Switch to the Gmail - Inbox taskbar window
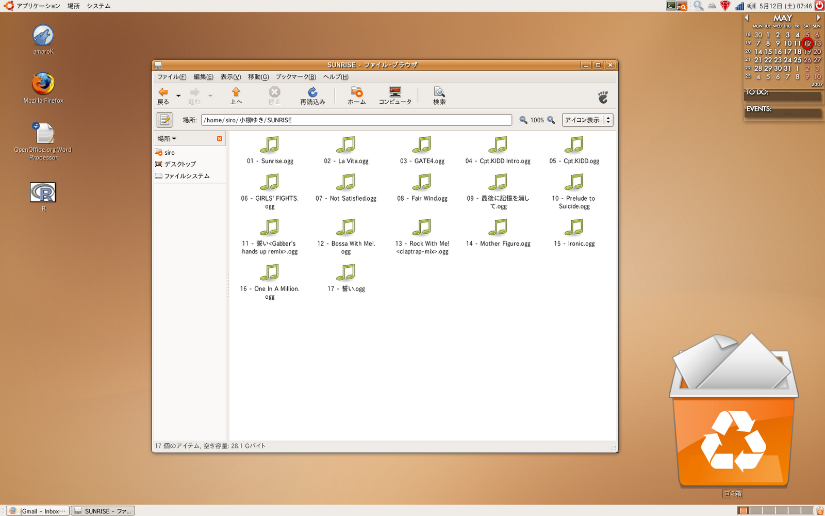825x516 pixels. [x=38, y=511]
